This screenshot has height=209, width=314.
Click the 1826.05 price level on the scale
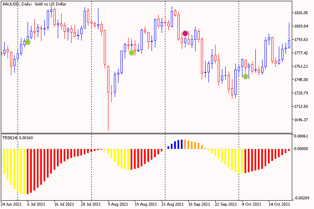pos(301,13)
